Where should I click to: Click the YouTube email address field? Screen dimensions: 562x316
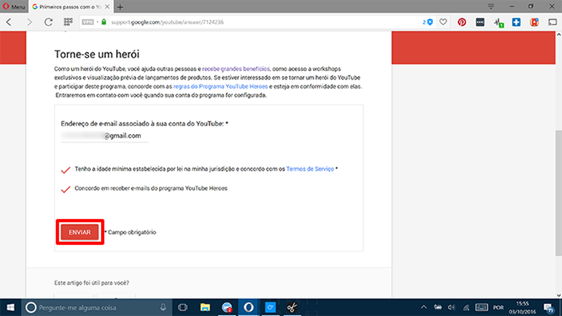[105, 136]
